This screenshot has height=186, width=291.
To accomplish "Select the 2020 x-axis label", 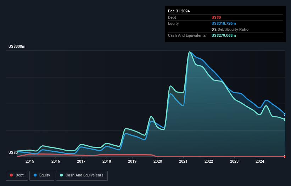I will tap(158, 161).
